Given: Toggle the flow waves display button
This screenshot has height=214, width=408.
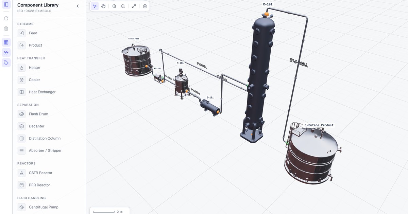Looking at the screenshot, I should click(x=6, y=52).
